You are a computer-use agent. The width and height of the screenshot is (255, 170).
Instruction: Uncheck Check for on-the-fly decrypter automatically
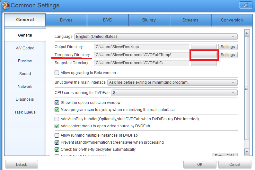(x=57, y=149)
